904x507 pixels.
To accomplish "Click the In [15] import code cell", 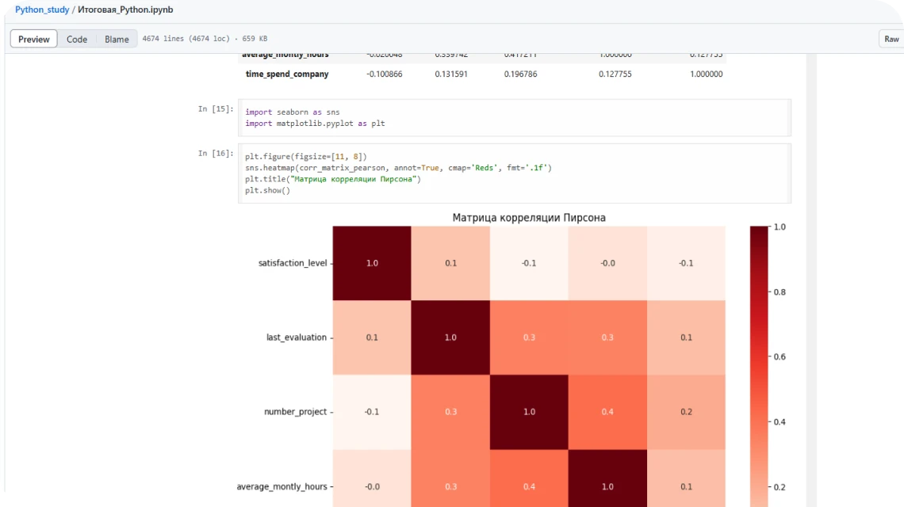I will pyautogui.click(x=514, y=118).
